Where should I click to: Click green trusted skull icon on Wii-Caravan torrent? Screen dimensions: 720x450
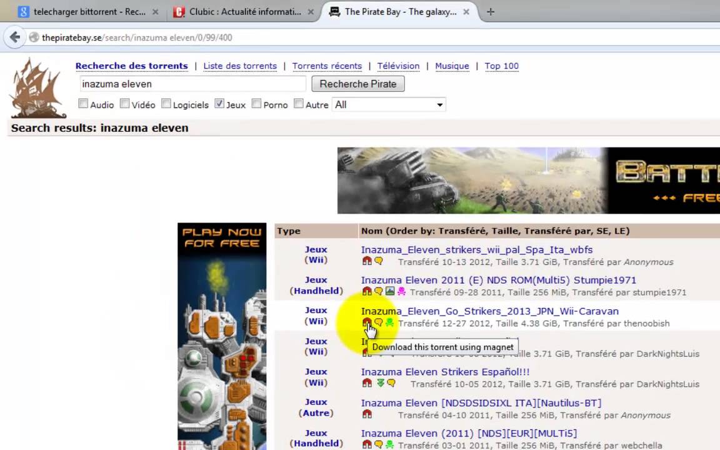(x=390, y=322)
